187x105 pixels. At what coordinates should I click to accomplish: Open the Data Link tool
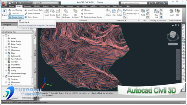(156, 13)
